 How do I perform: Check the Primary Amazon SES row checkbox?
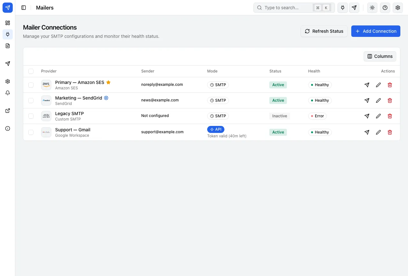tap(31, 85)
